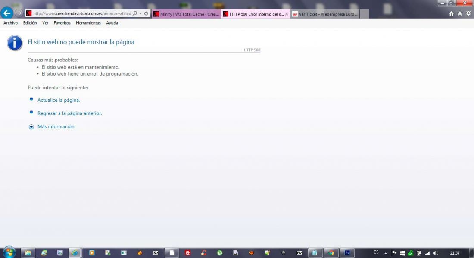The image size is (474, 258).
Task: Click the blue information icon
Action: tap(15, 43)
